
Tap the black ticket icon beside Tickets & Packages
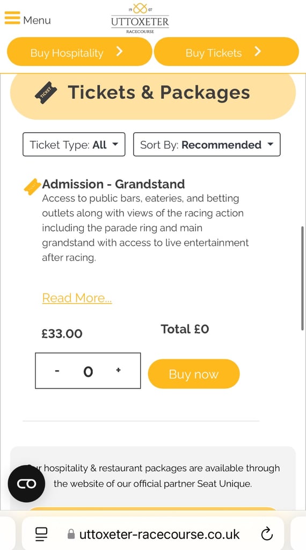(x=46, y=92)
